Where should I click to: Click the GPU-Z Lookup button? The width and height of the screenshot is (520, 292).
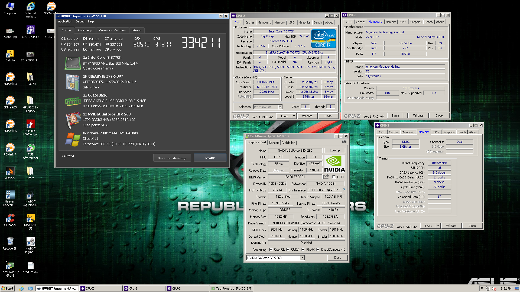pos(335,150)
